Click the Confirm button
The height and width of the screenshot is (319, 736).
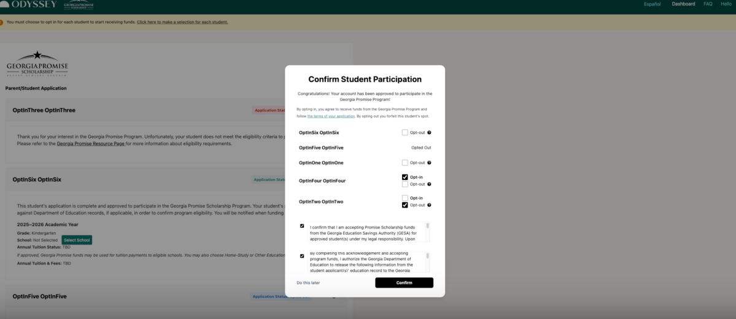click(404, 282)
